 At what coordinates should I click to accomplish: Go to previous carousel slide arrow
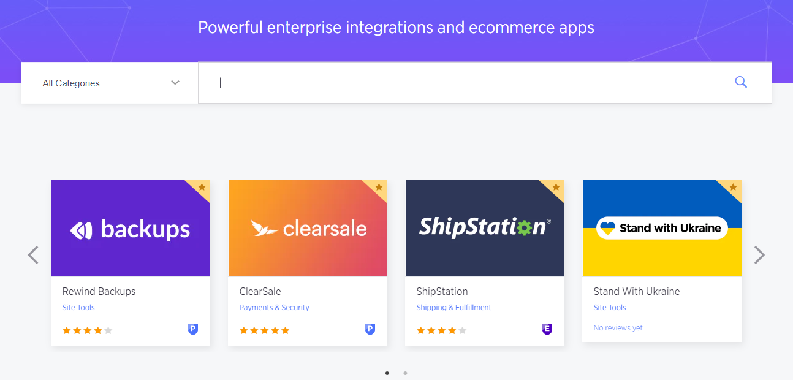click(x=33, y=255)
